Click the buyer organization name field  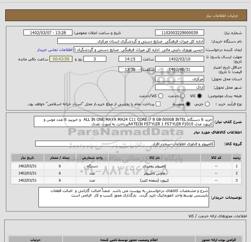(131, 41)
